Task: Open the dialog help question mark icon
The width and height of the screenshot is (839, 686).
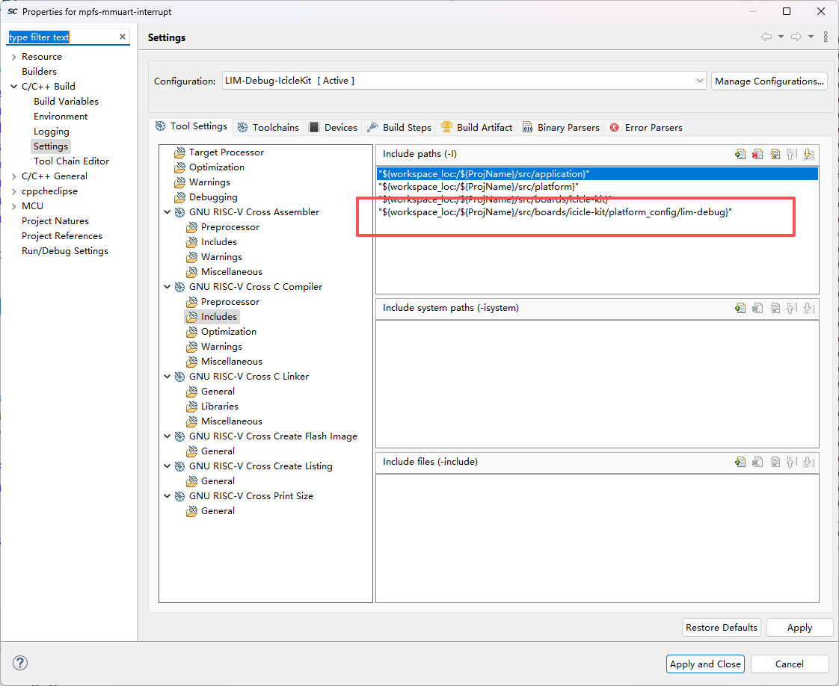Action: [19, 663]
